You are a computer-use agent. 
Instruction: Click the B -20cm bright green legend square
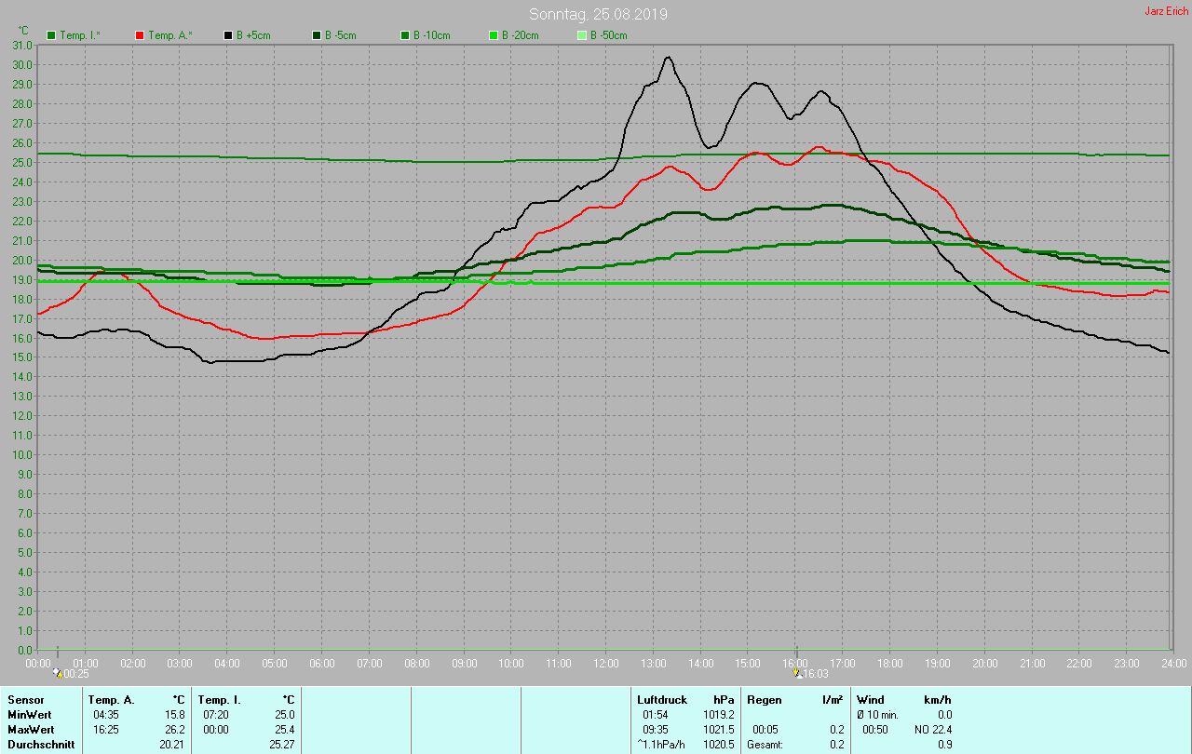point(494,35)
